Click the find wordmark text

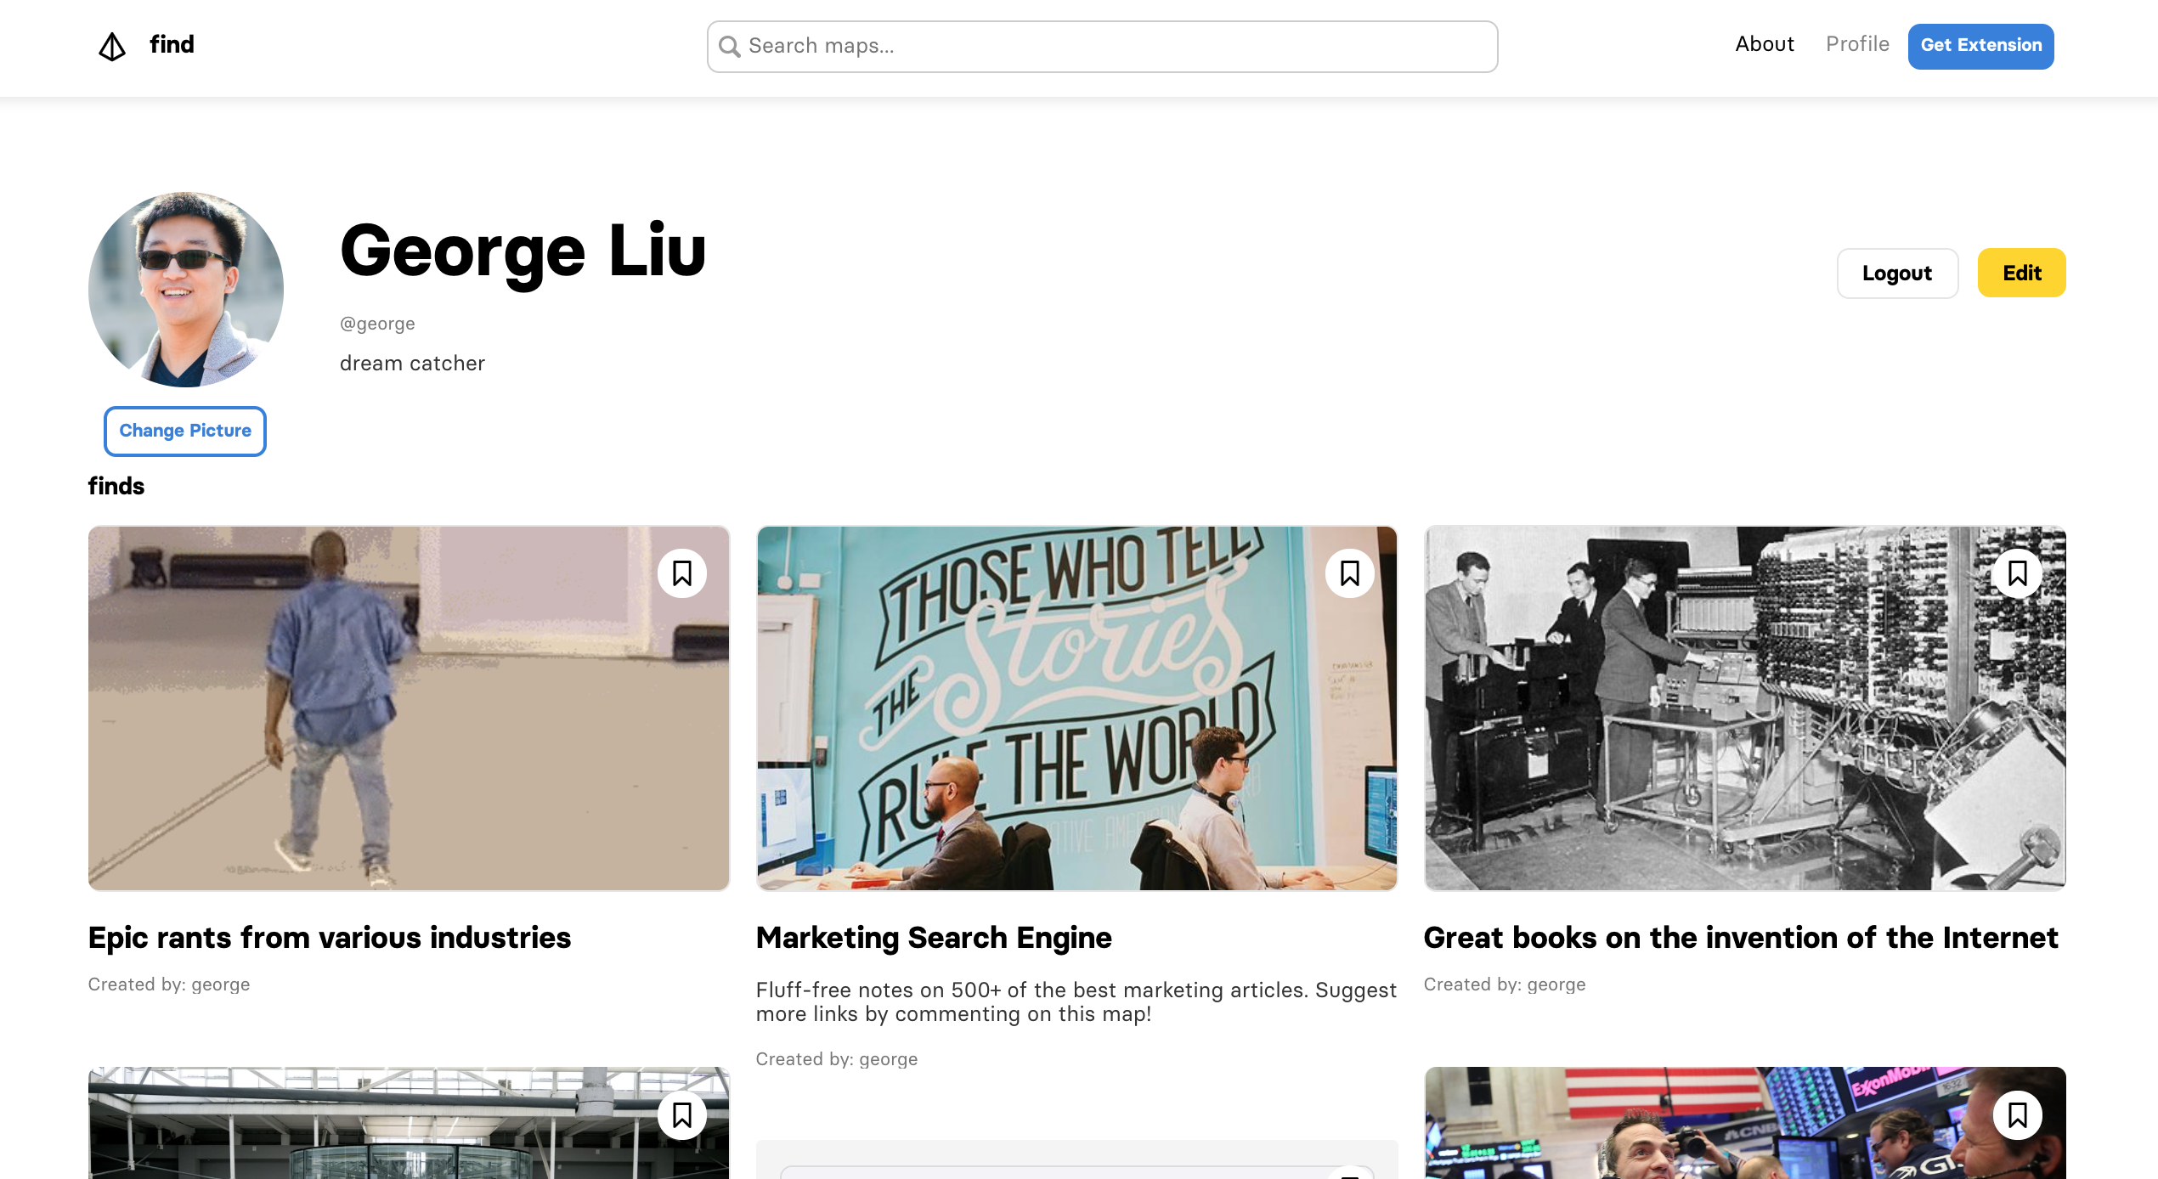[x=172, y=44]
